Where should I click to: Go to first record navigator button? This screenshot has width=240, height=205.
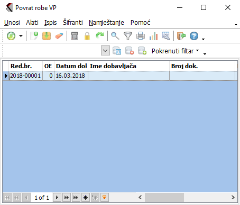click(7, 198)
